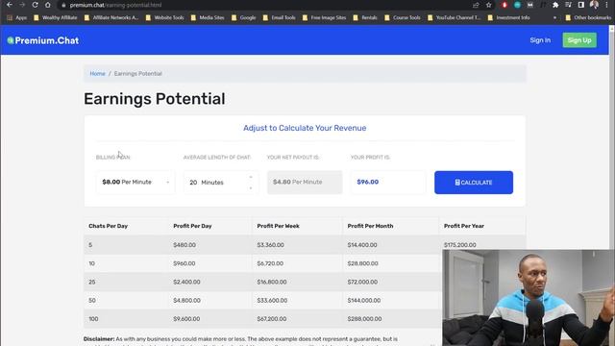The image size is (615, 346).
Task: Open the Website Tools bookmark folder
Action: pyautogui.click(x=164, y=17)
